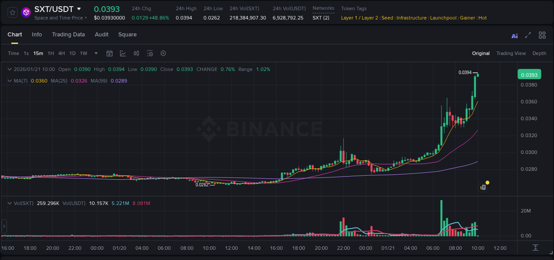Select the Trading View chart mode
This screenshot has height=260, width=554.
coord(511,53)
